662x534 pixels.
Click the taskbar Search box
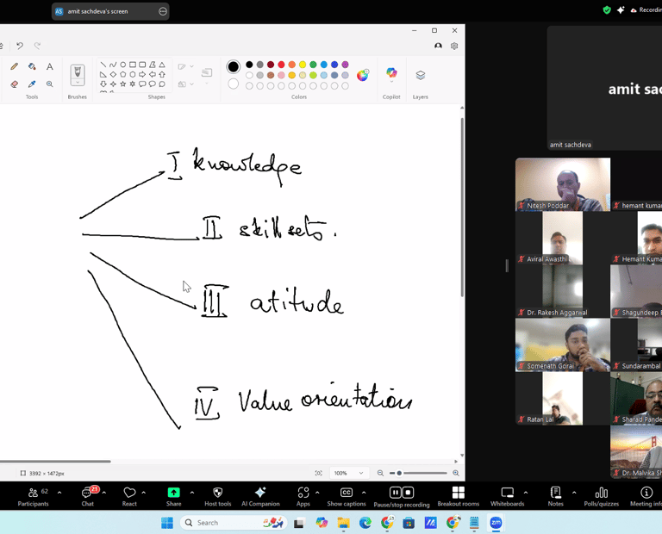click(x=234, y=523)
